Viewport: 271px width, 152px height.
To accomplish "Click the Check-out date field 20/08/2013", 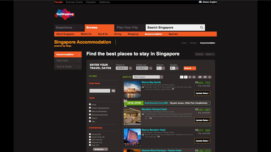I will click(142, 68).
